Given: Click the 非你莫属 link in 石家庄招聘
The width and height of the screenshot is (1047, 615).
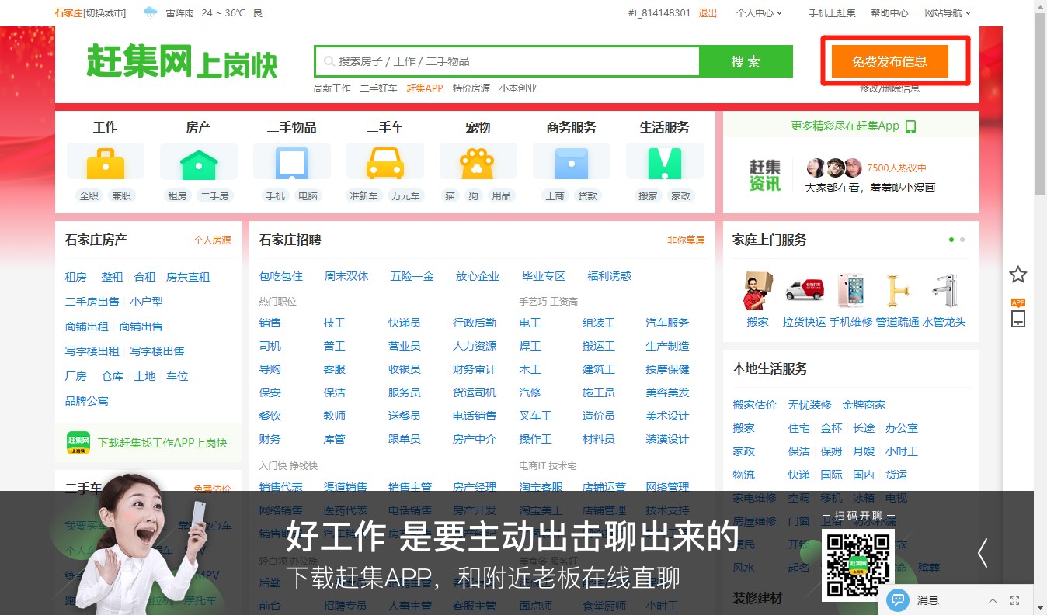Looking at the screenshot, I should 686,240.
